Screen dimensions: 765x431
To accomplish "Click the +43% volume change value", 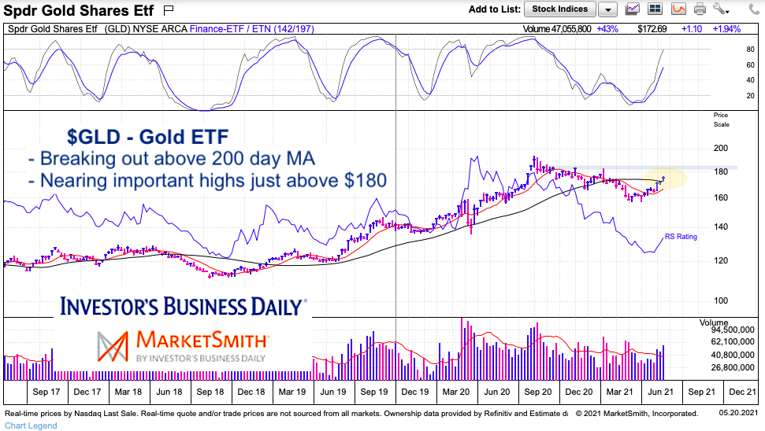I will tap(607, 29).
